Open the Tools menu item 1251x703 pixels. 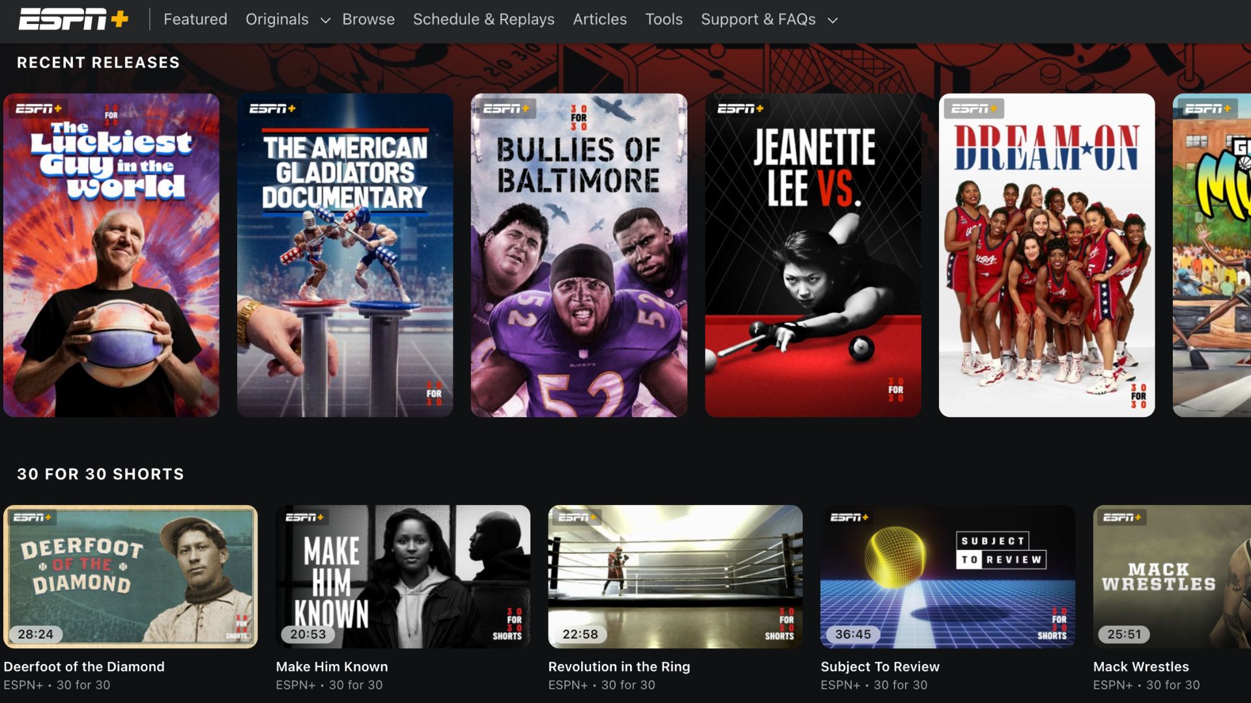(663, 20)
